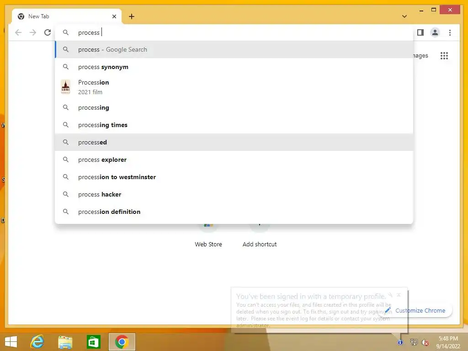Click the magnifier icon beside 'processing times'
Viewport: 468px width, 351px height.
[x=66, y=125]
